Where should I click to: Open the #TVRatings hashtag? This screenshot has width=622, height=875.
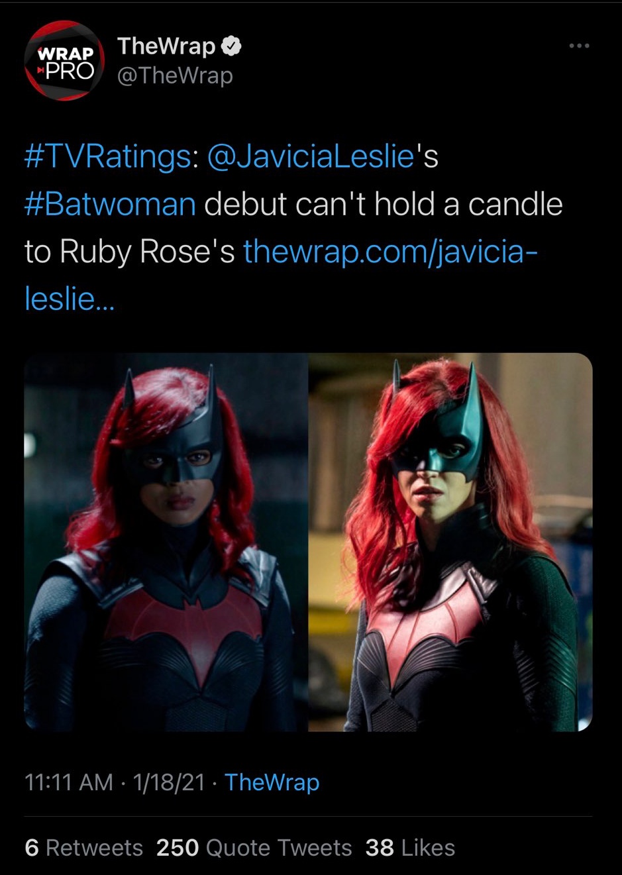[110, 158]
